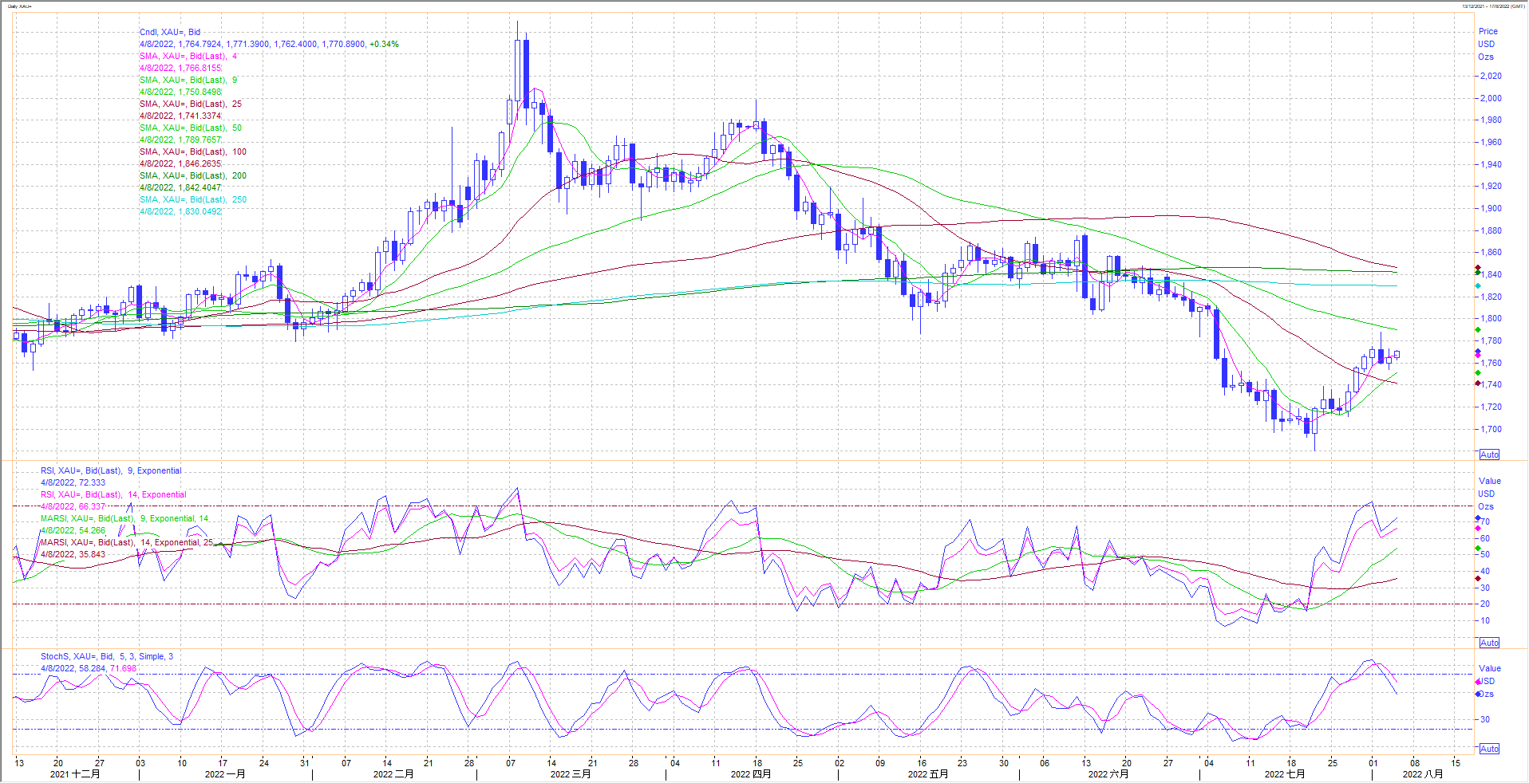Image resolution: width=1529 pixels, height=783 pixels.
Task: Click the 'SMA, XAU=, Bid(Last), 4' legend
Action: coord(188,57)
